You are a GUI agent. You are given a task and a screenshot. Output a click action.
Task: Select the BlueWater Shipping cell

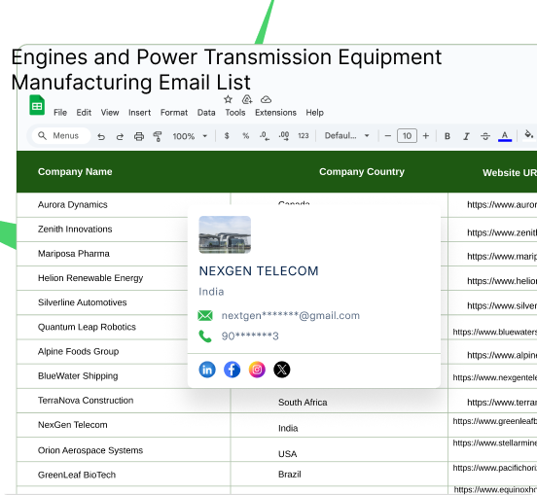[x=78, y=376]
